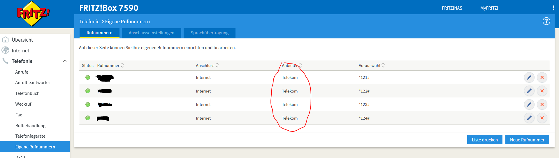Click green status indicator of *121# row
Image resolution: width=559 pixels, height=158 pixels.
tap(88, 77)
